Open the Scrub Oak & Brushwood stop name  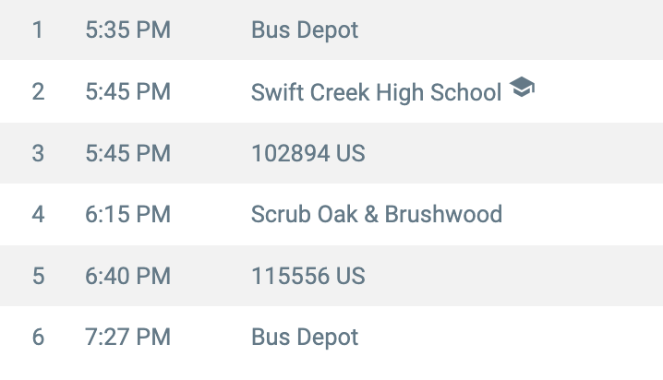coord(377,215)
